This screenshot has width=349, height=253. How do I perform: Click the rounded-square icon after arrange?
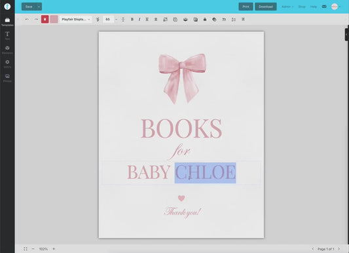coord(175,20)
